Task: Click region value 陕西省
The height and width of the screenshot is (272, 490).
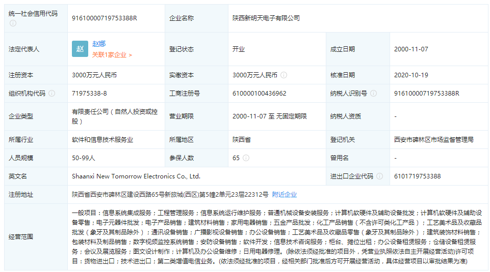Action: (242, 140)
